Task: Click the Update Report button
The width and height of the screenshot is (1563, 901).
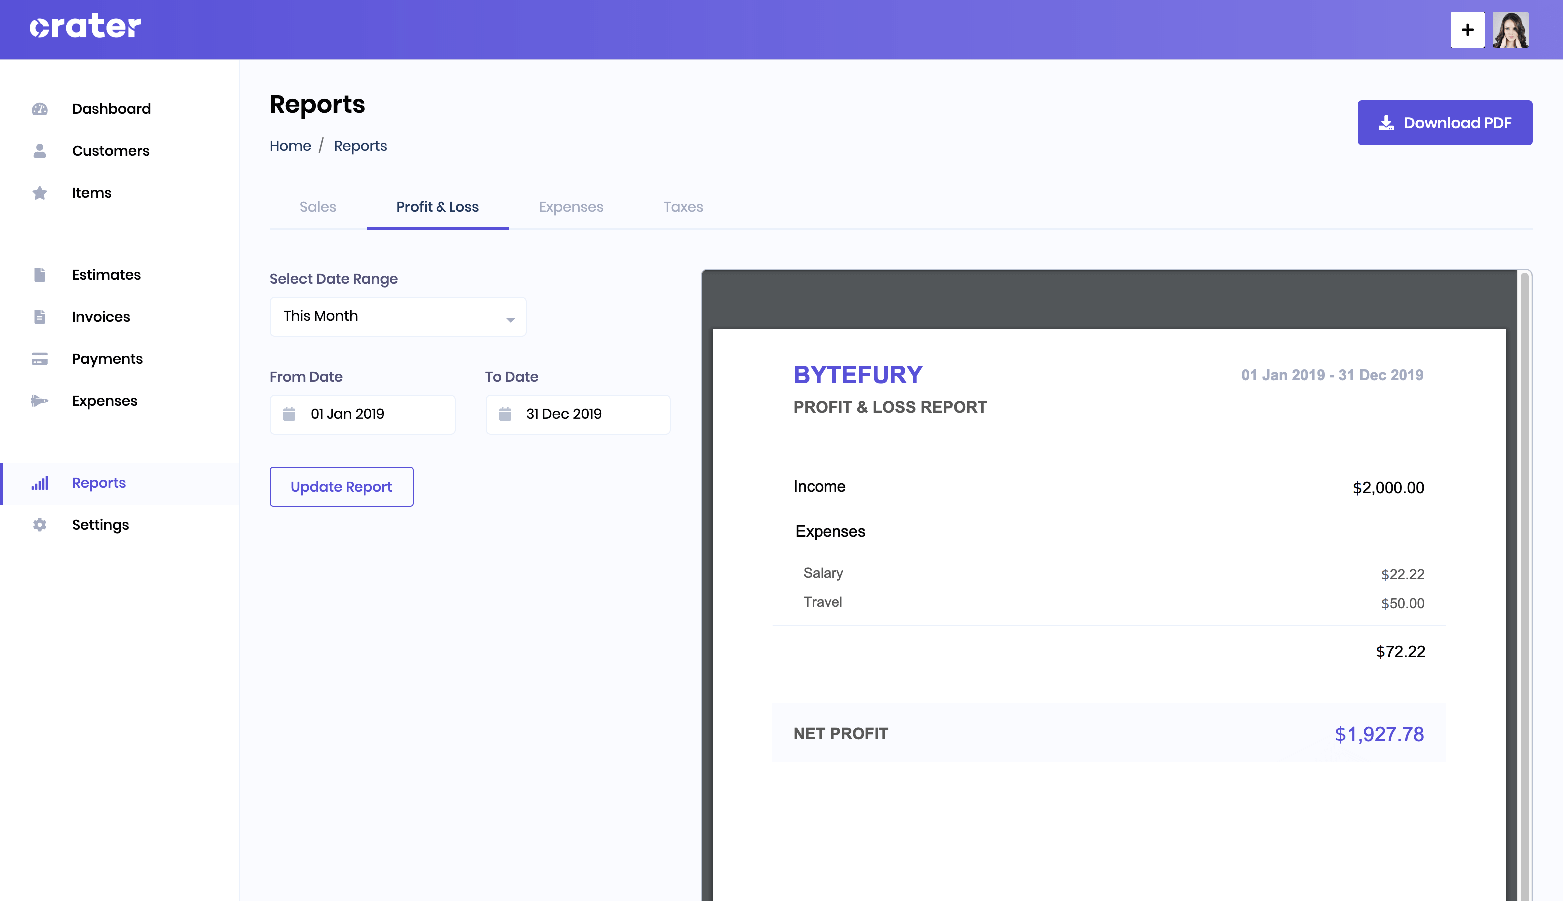Action: pyautogui.click(x=341, y=486)
